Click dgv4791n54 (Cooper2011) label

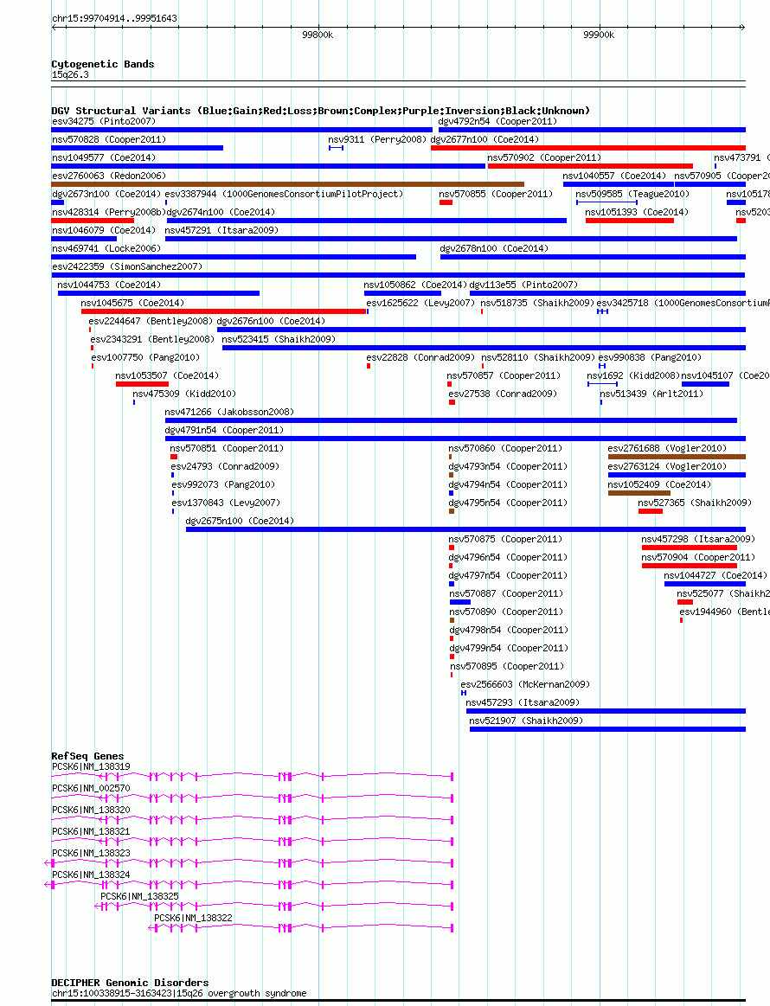(224, 430)
